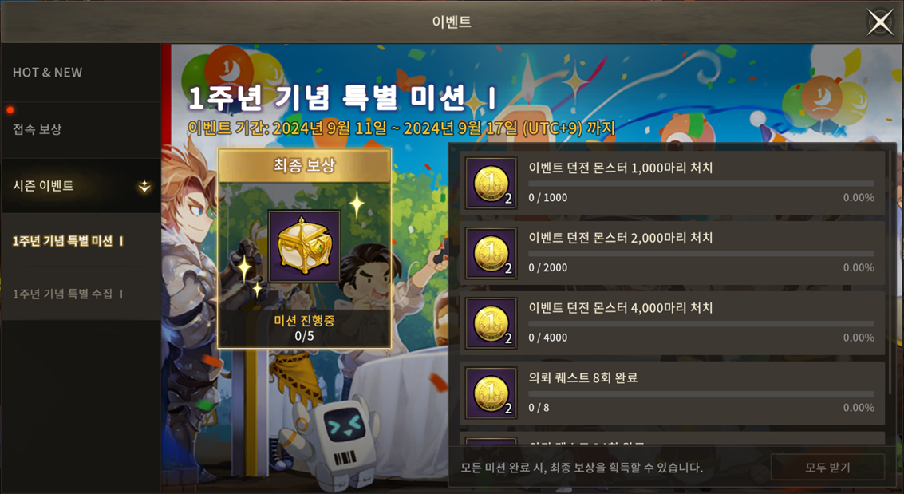Viewport: 904px width, 494px height.
Task: Select the 이벤트 던전 몬스터 4,000마리 처치 row
Action: pos(673,322)
